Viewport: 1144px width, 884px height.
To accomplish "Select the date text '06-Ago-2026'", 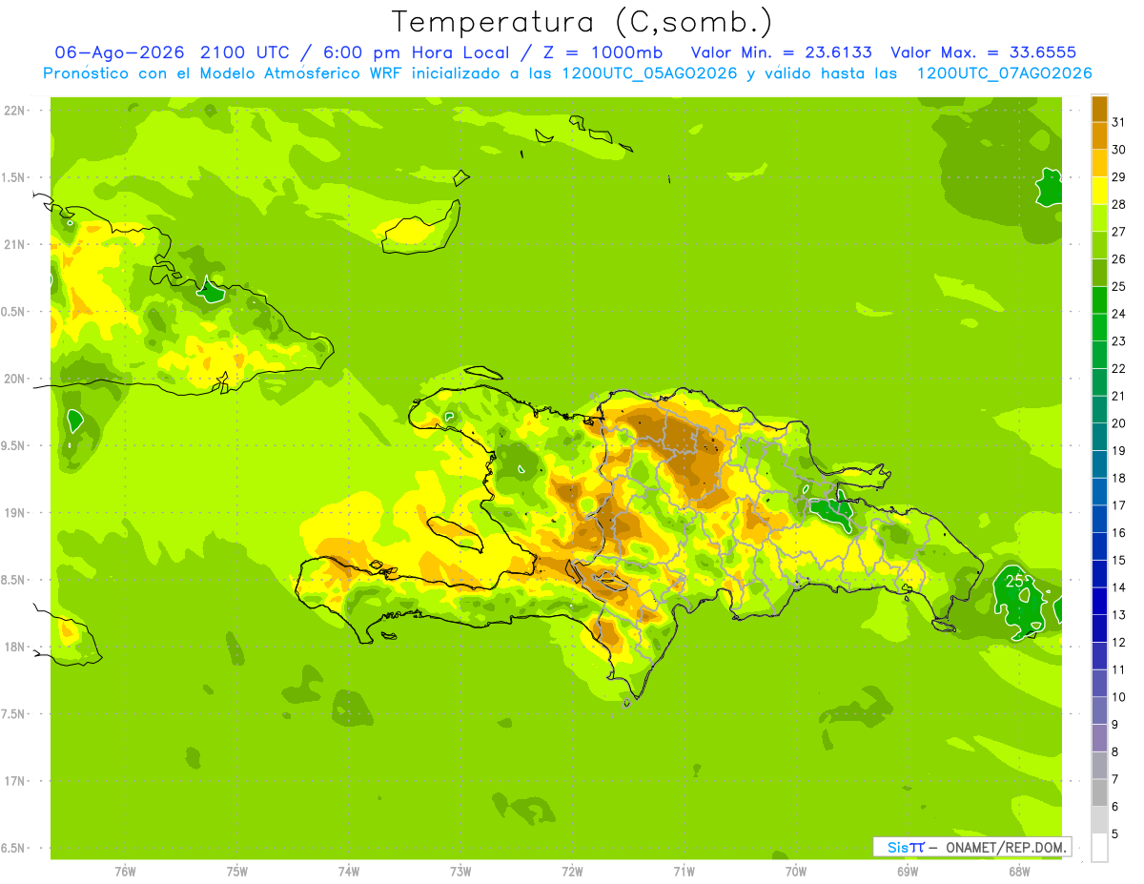I will pyautogui.click(x=121, y=52).
